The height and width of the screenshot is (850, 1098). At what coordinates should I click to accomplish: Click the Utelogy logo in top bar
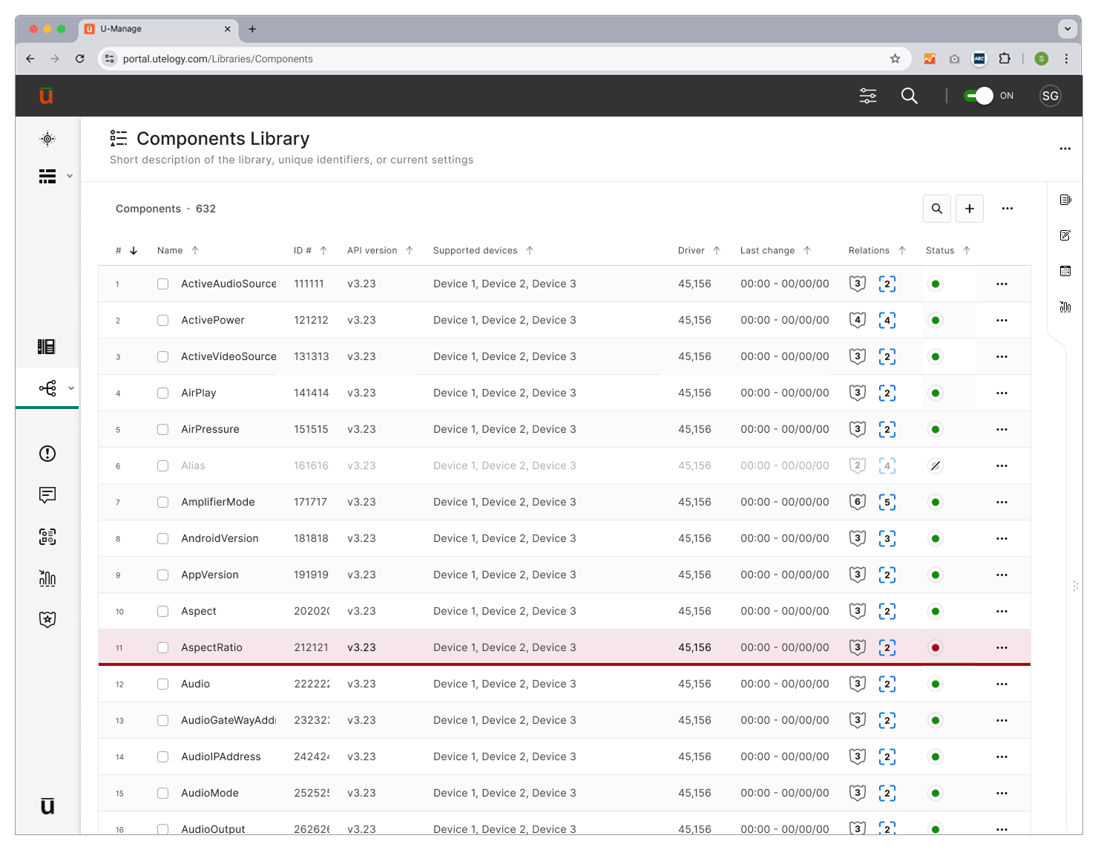[x=46, y=96]
